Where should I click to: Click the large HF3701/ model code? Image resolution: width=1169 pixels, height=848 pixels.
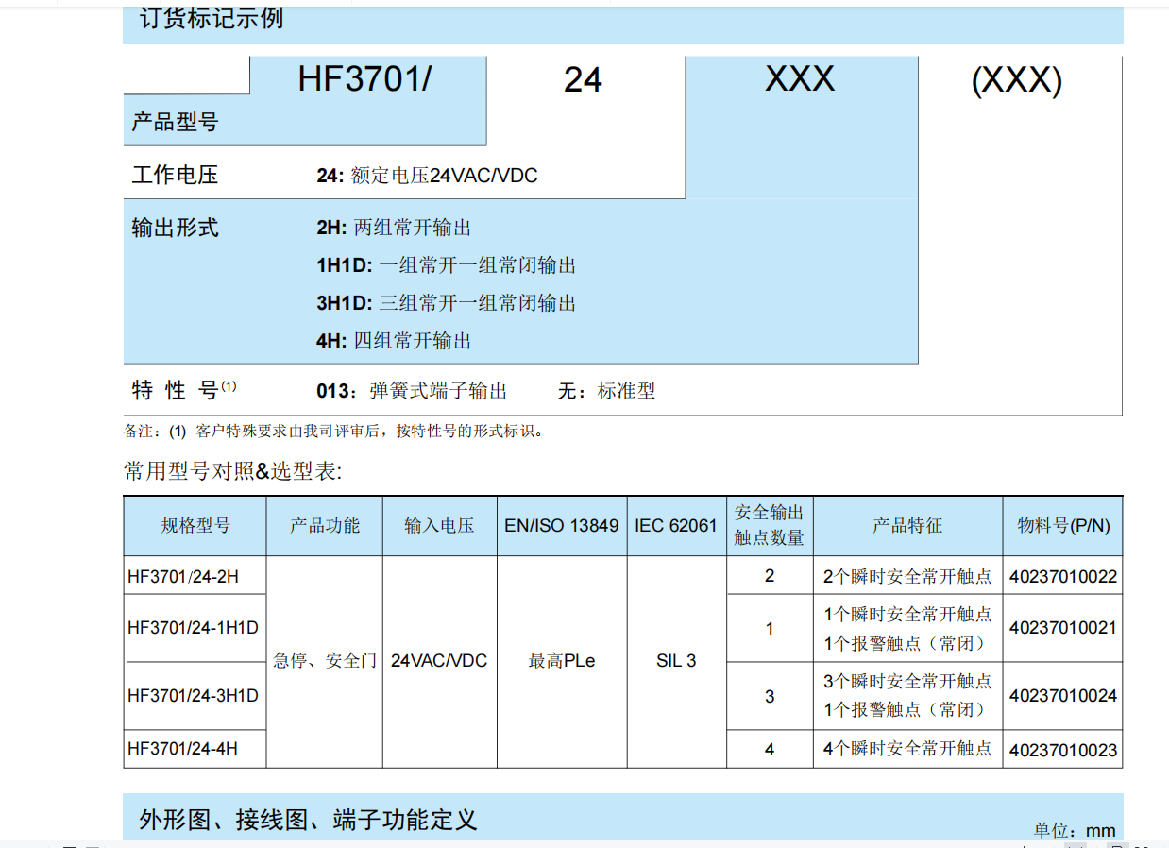click(364, 78)
